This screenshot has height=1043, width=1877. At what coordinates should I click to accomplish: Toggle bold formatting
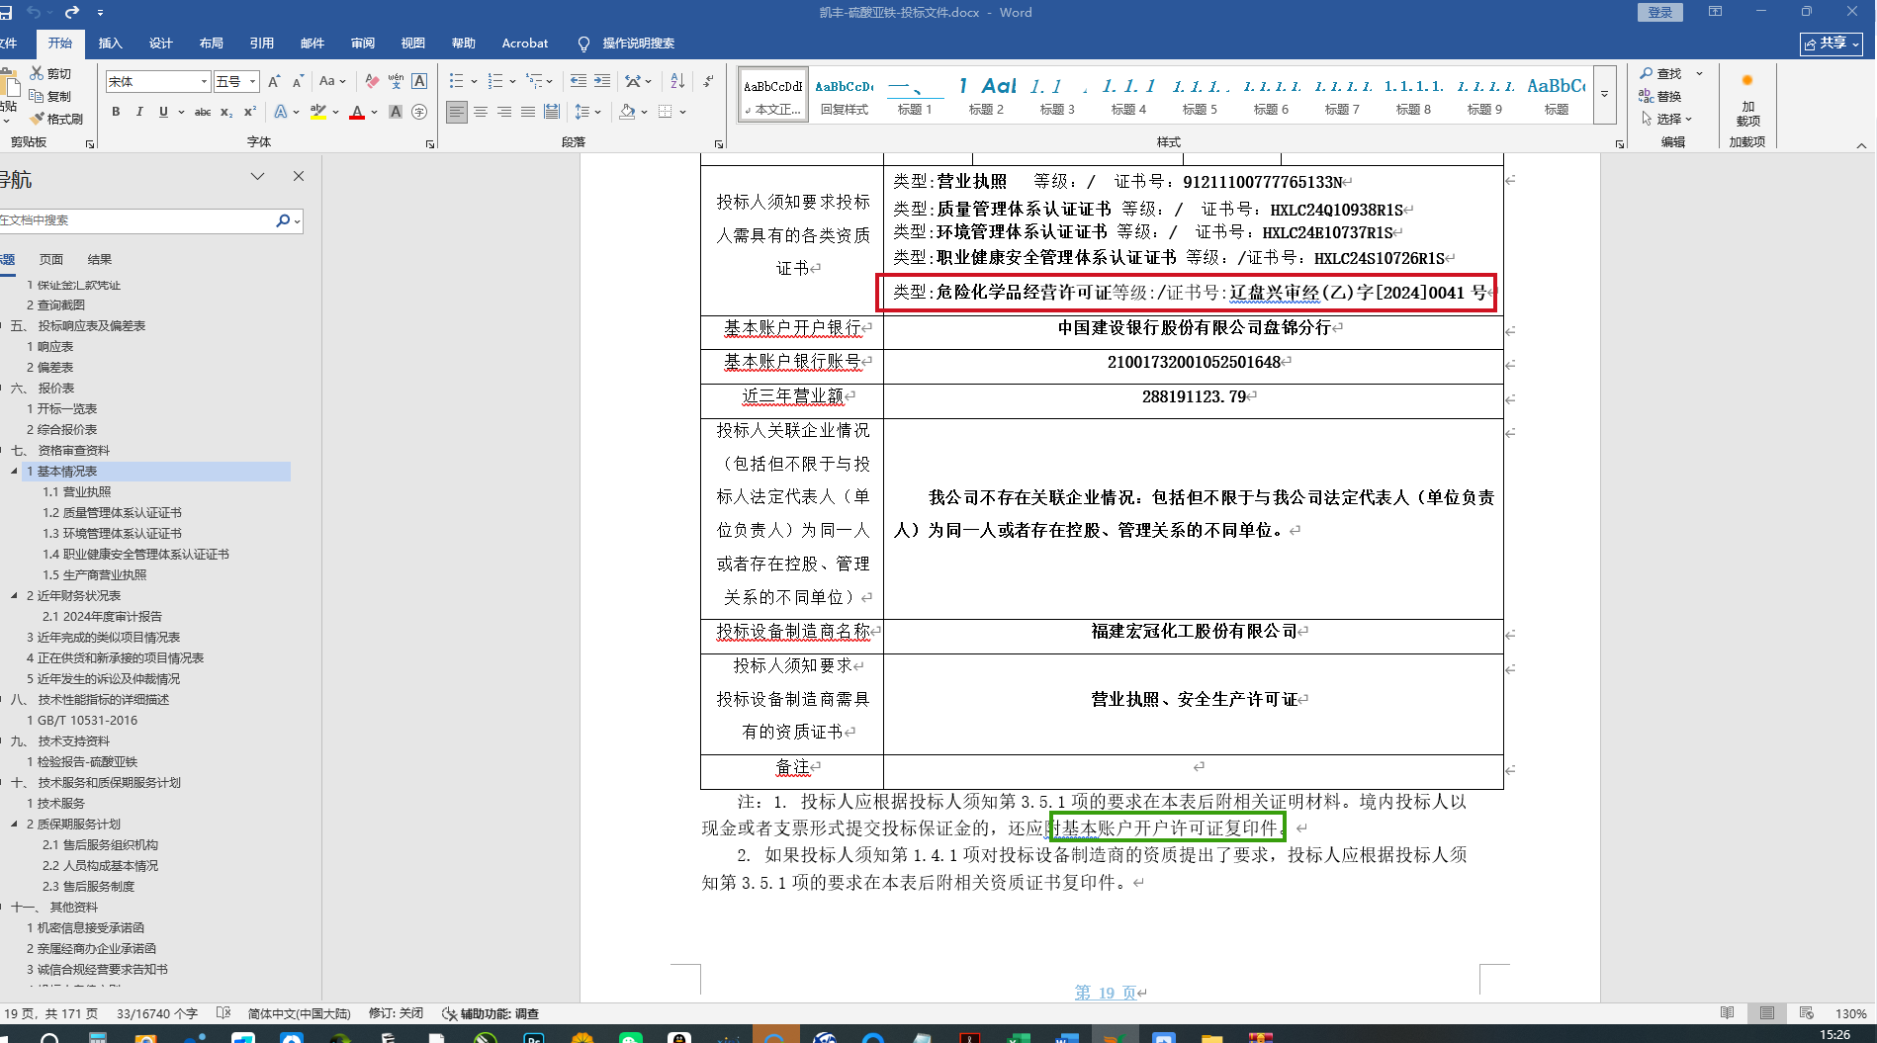pos(116,112)
